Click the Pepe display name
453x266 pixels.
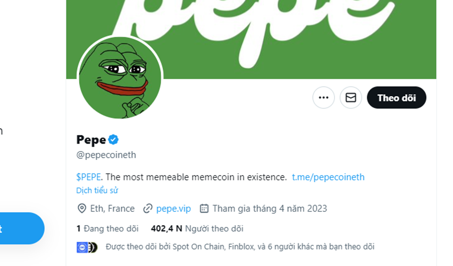coord(91,139)
